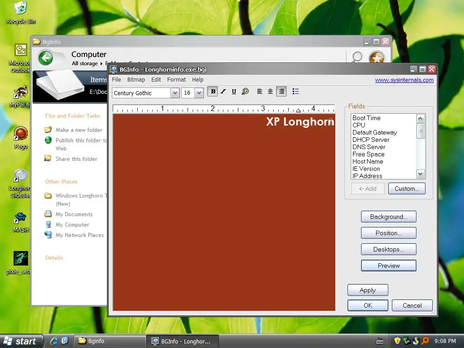
Task: Click the search magnifier in Bginfo window
Action: point(357,57)
